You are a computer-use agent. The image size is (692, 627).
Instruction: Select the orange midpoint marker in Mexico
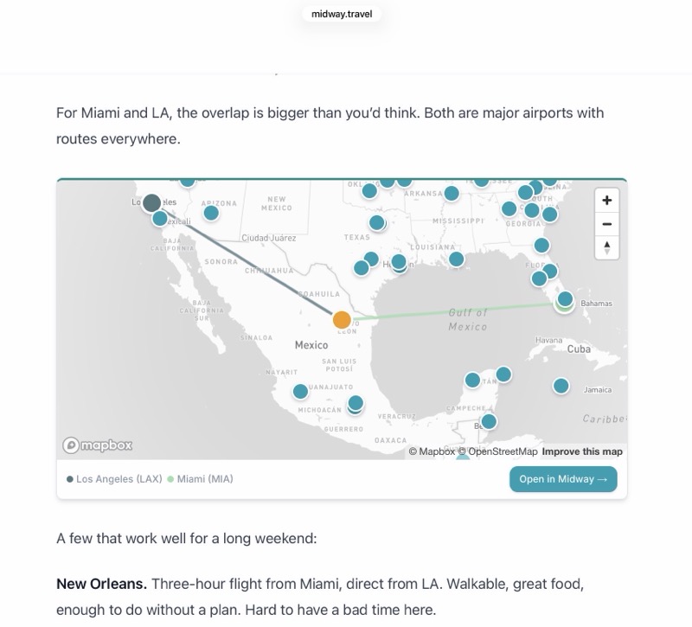point(341,319)
